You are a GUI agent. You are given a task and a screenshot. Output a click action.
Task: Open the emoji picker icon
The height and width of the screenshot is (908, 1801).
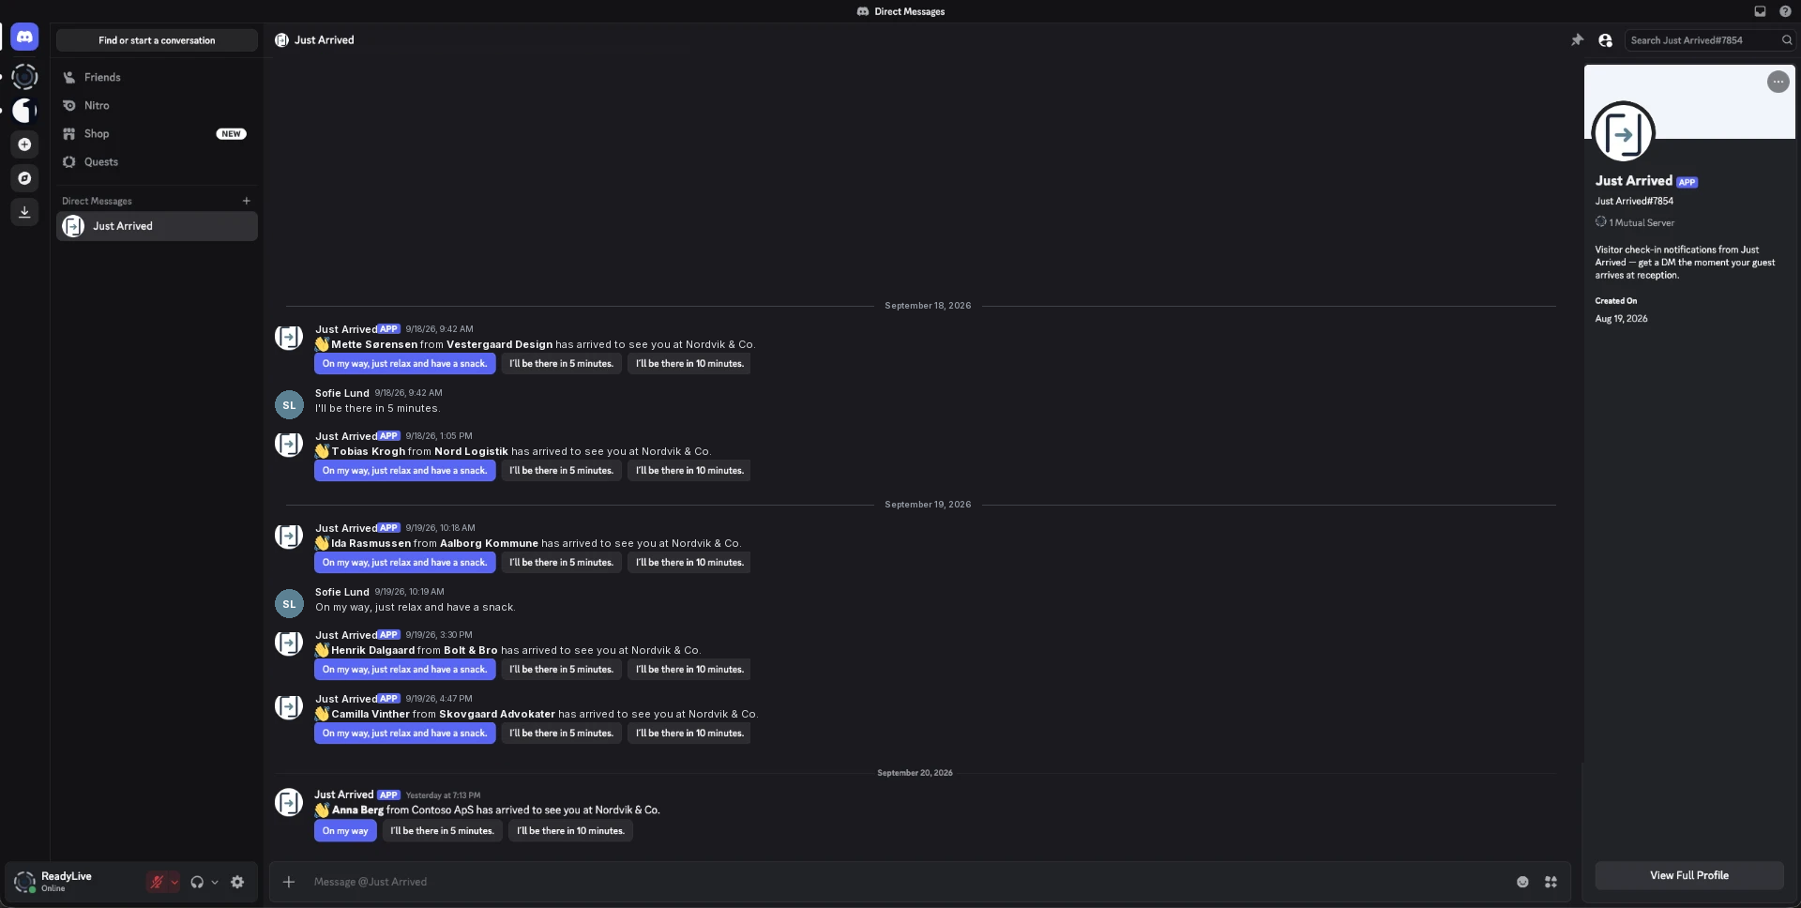tap(1522, 882)
